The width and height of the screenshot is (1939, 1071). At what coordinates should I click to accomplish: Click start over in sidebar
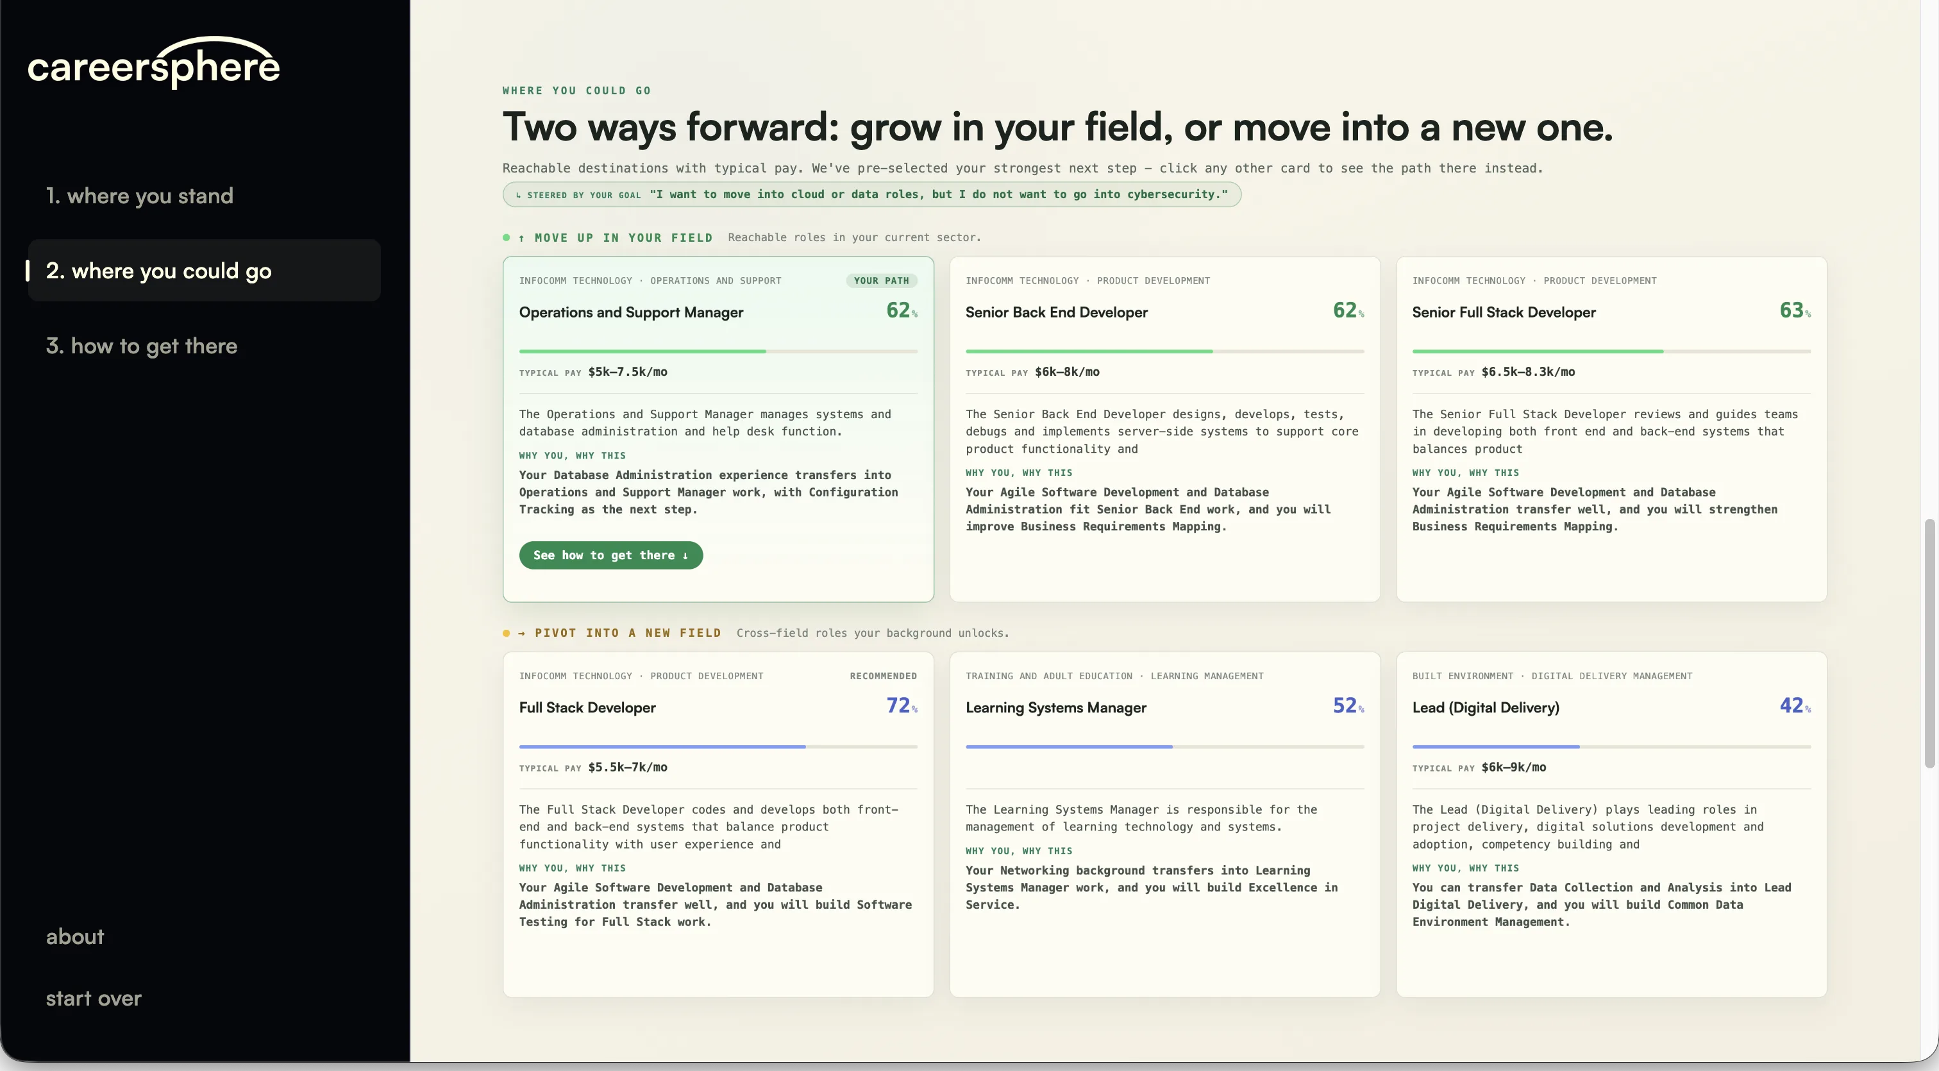[94, 998]
